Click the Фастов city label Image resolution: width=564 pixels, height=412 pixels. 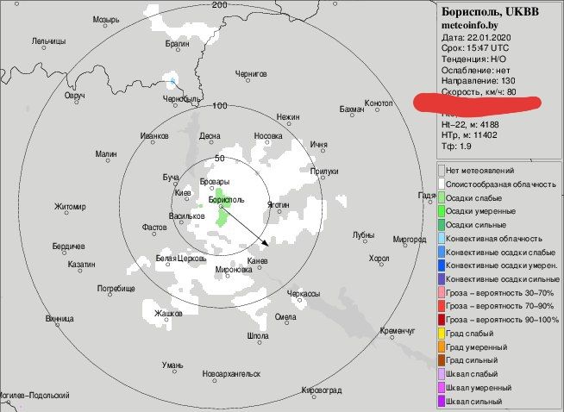pos(154,228)
